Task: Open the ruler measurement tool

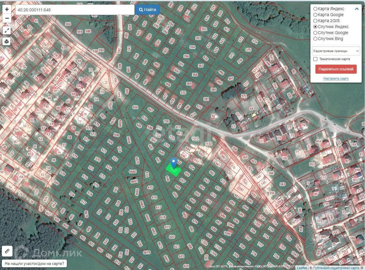Action: (7, 251)
